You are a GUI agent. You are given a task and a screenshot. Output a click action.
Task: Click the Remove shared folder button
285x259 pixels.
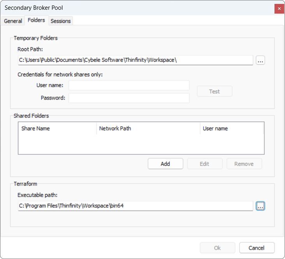[x=244, y=164]
